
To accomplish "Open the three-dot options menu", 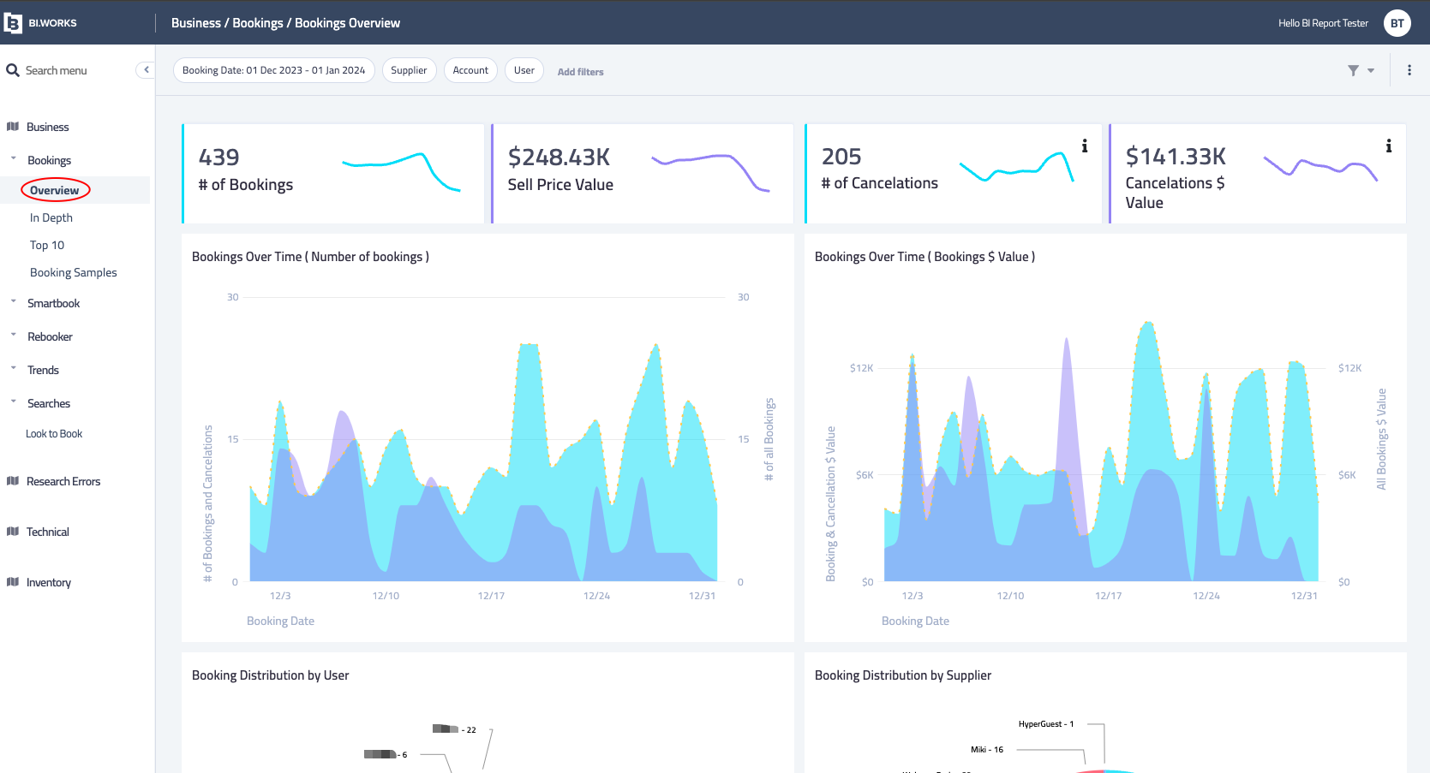I will point(1409,70).
